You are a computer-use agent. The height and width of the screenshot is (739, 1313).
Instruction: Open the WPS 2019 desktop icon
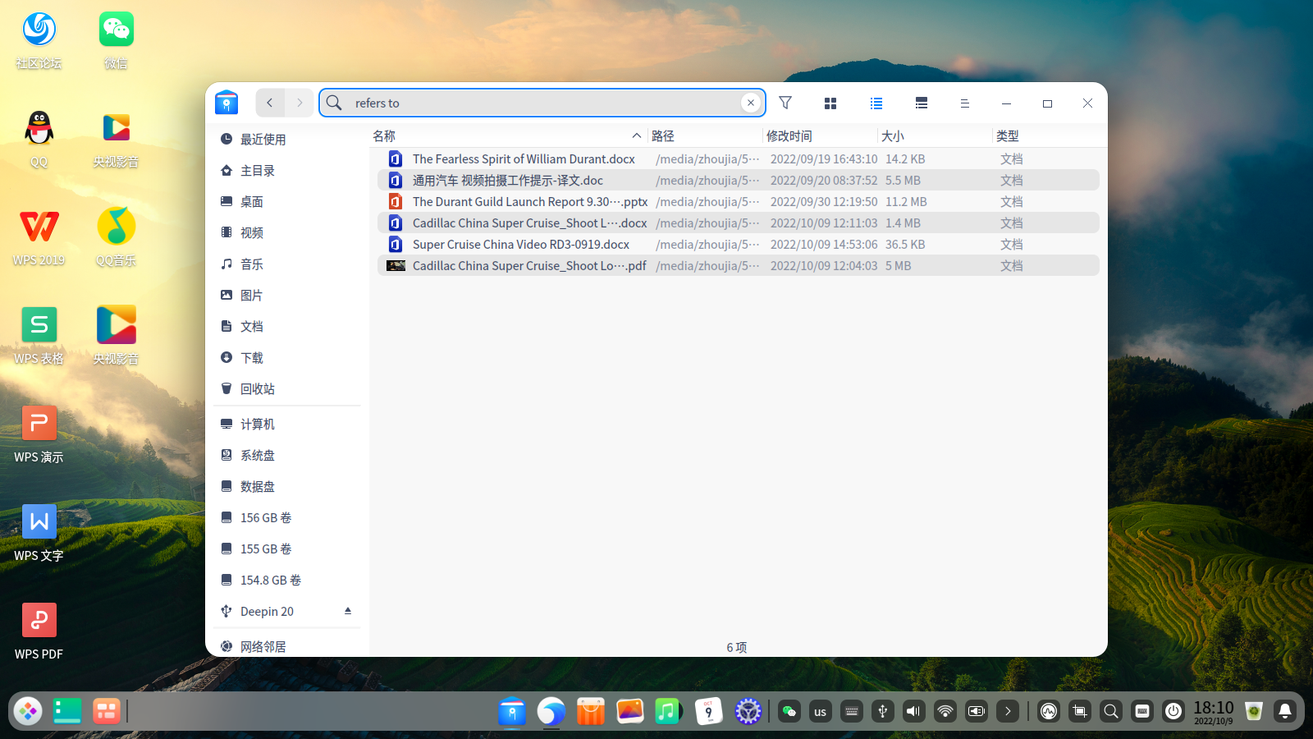click(x=39, y=238)
